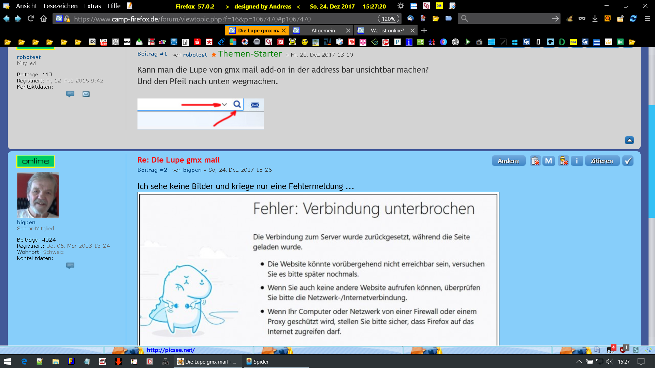655x368 pixels.
Task: Click the delete post trash icon
Action: coord(535,161)
